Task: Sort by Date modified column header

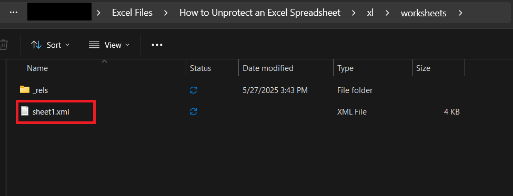Action: tap(268, 68)
